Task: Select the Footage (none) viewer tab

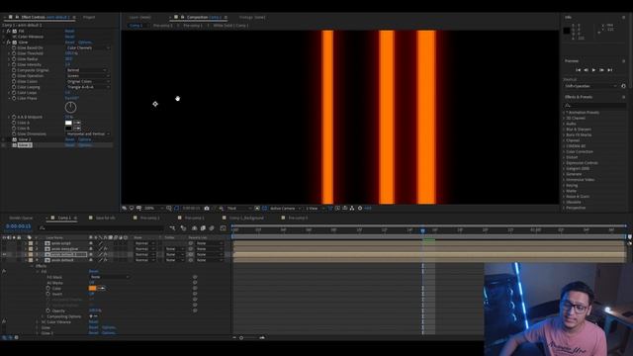Action: point(252,18)
